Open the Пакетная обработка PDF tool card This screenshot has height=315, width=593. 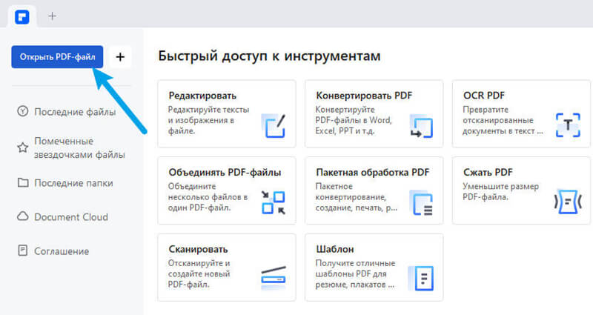(x=374, y=190)
